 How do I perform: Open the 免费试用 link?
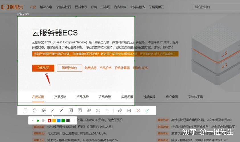tap(90, 68)
